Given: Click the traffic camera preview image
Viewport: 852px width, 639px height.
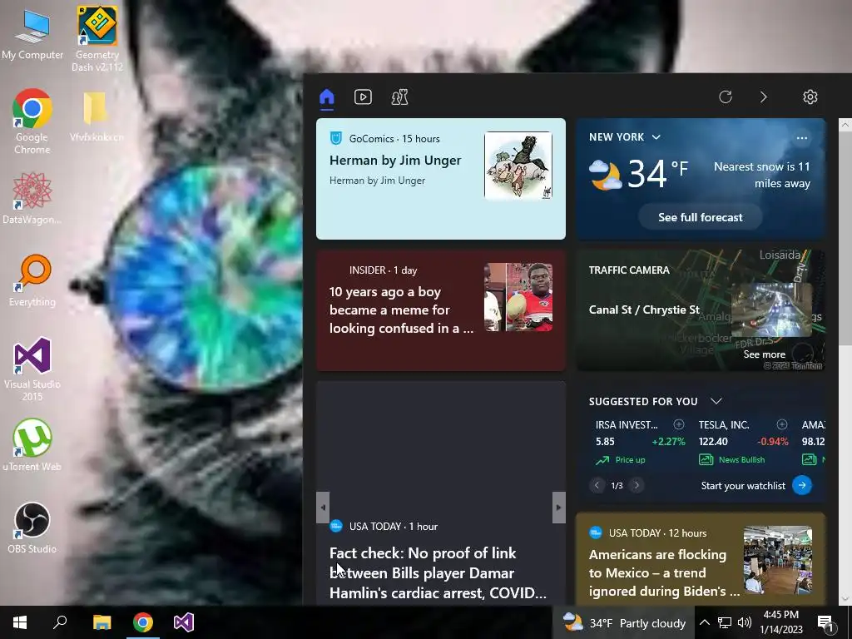Looking at the screenshot, I should pyautogui.click(x=771, y=310).
